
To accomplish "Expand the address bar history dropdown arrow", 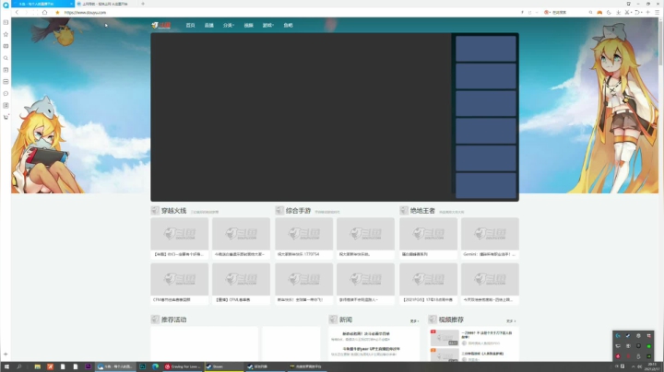I will point(537,13).
